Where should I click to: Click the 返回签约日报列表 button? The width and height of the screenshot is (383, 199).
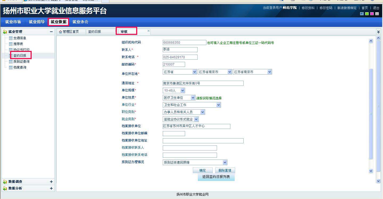(216, 177)
